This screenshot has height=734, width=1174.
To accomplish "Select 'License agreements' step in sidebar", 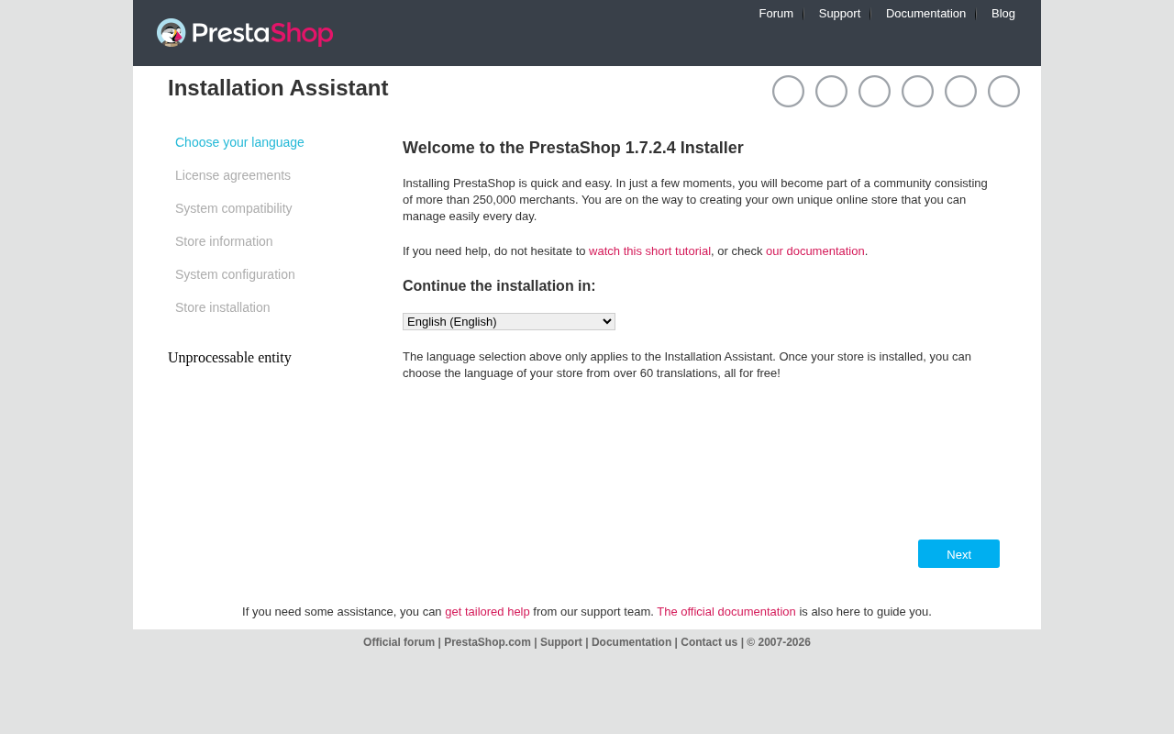I will point(233,176).
